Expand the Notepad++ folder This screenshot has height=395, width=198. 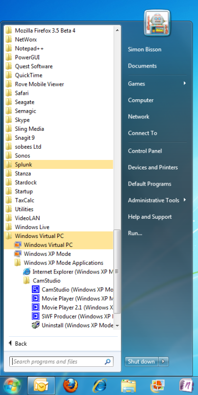pos(59,48)
